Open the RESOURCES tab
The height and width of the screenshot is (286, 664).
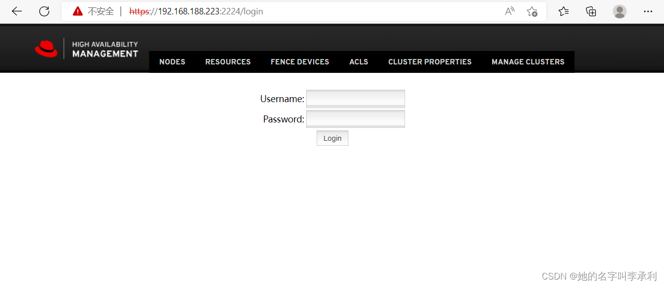228,62
